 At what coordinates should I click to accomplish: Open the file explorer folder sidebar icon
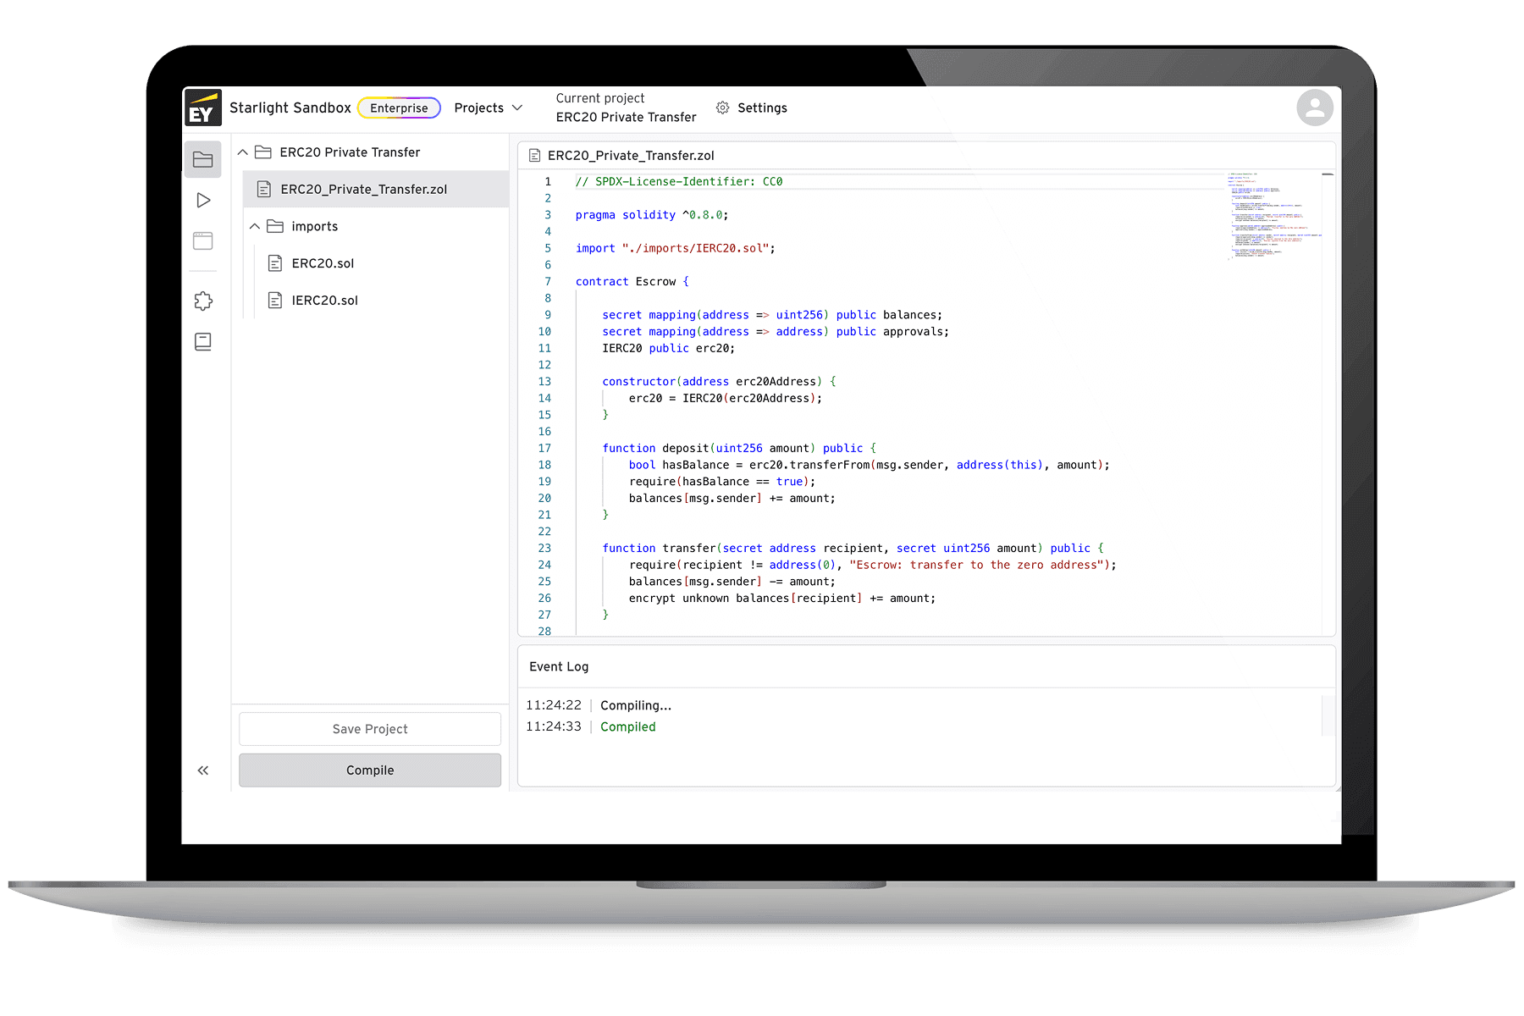pyautogui.click(x=203, y=159)
